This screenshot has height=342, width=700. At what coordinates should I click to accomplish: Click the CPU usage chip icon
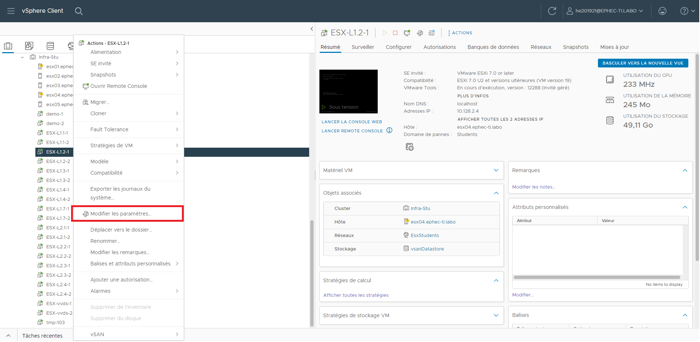pos(610,79)
